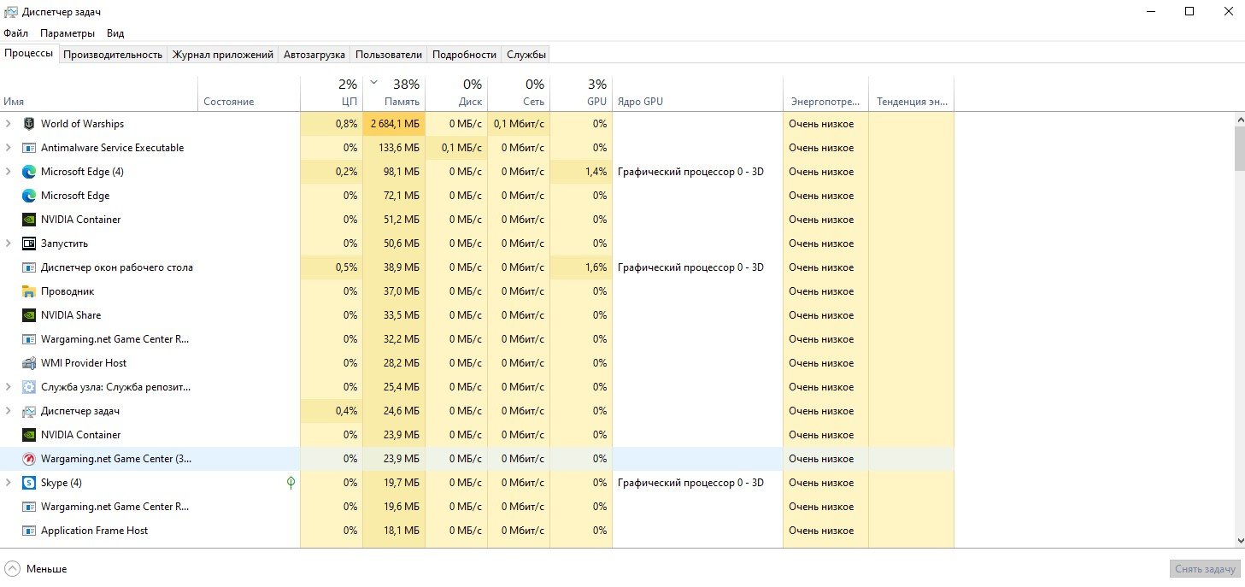Click the vertical scrollbar thumb
Viewport: 1245px width, 587px height.
pos(1240,150)
